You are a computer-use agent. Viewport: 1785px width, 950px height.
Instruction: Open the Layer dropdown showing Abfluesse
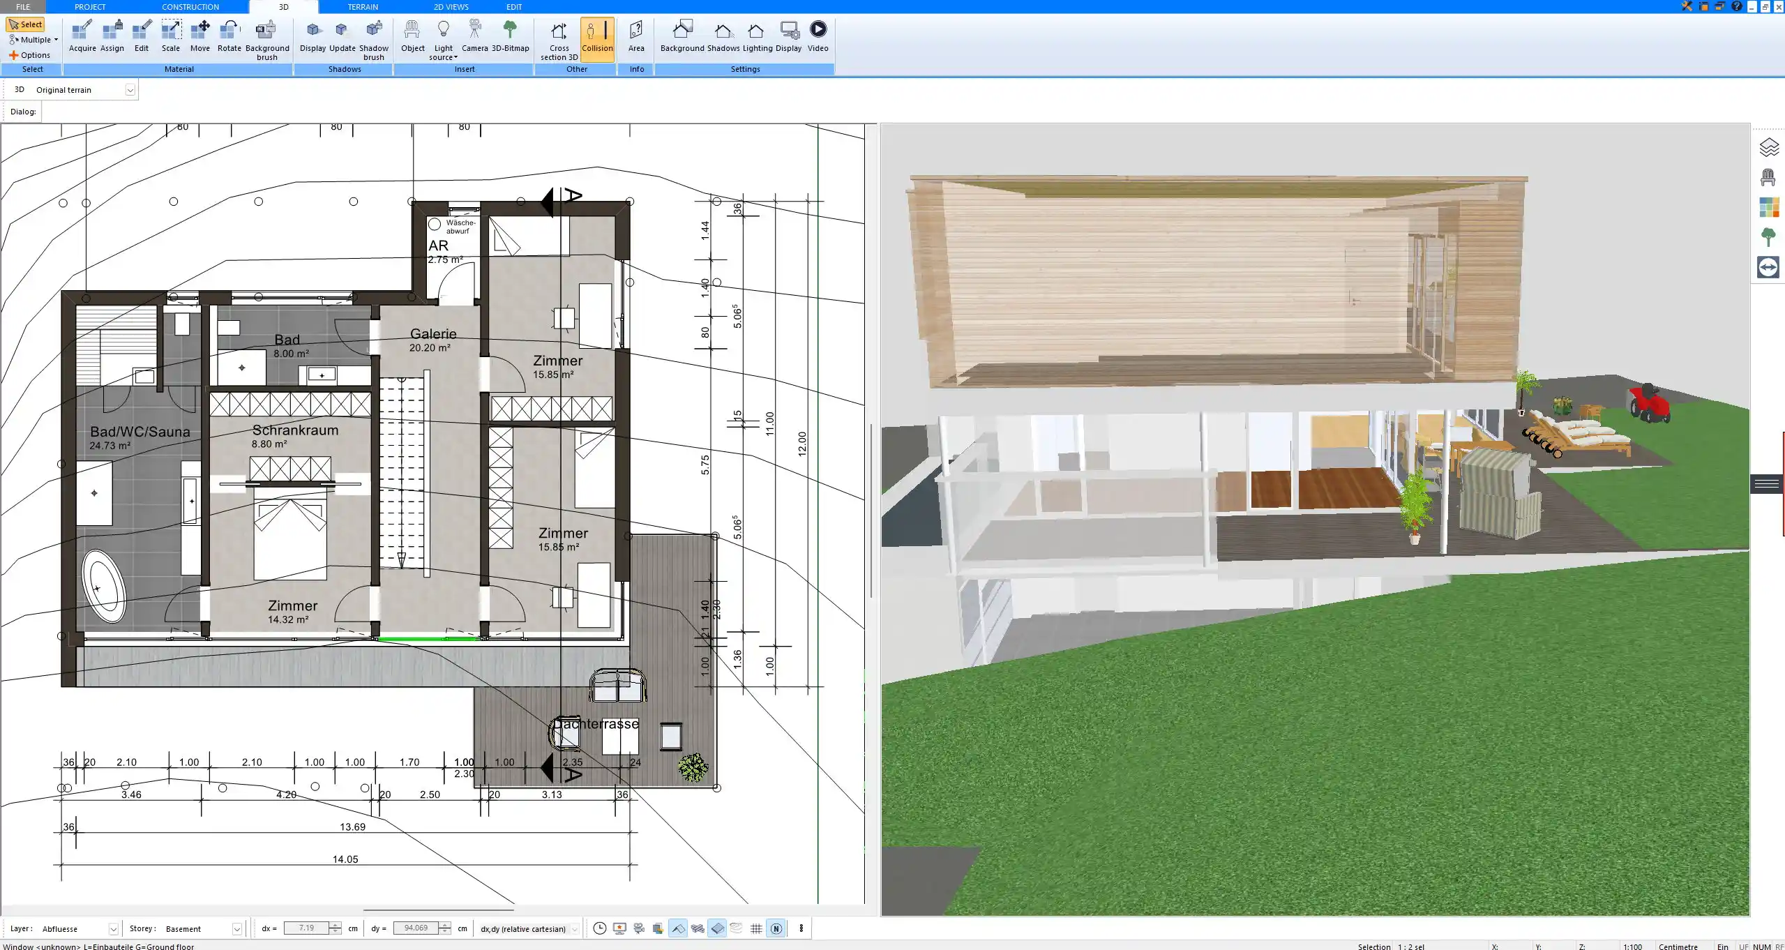tap(112, 928)
